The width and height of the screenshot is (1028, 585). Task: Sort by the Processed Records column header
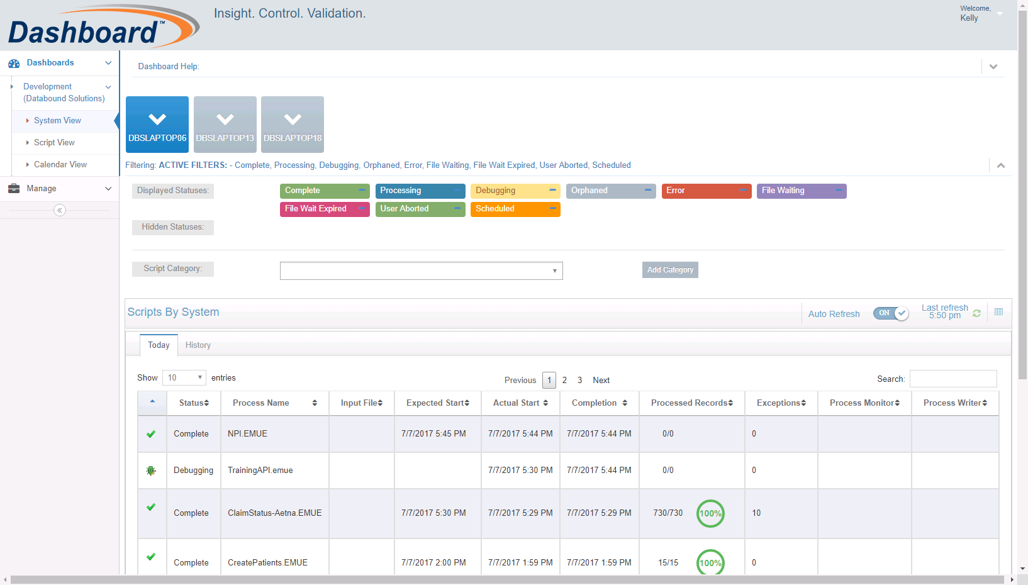[692, 403]
